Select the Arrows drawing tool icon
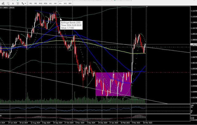The width and height of the screenshot is (197, 125). tap(23, 3)
